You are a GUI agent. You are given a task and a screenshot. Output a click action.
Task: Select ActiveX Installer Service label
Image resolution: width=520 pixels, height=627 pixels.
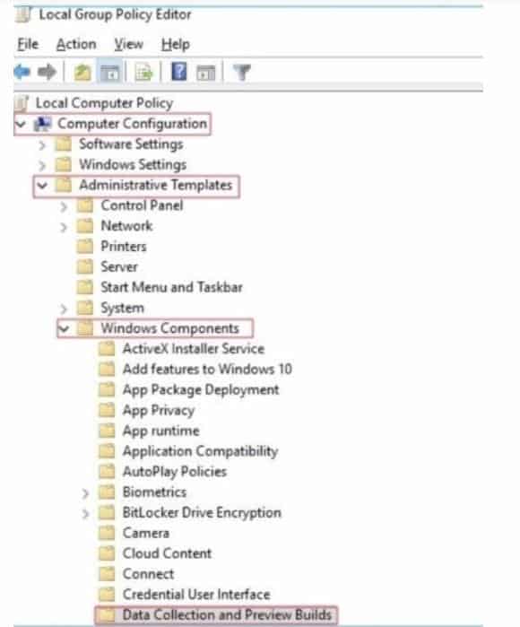point(194,348)
